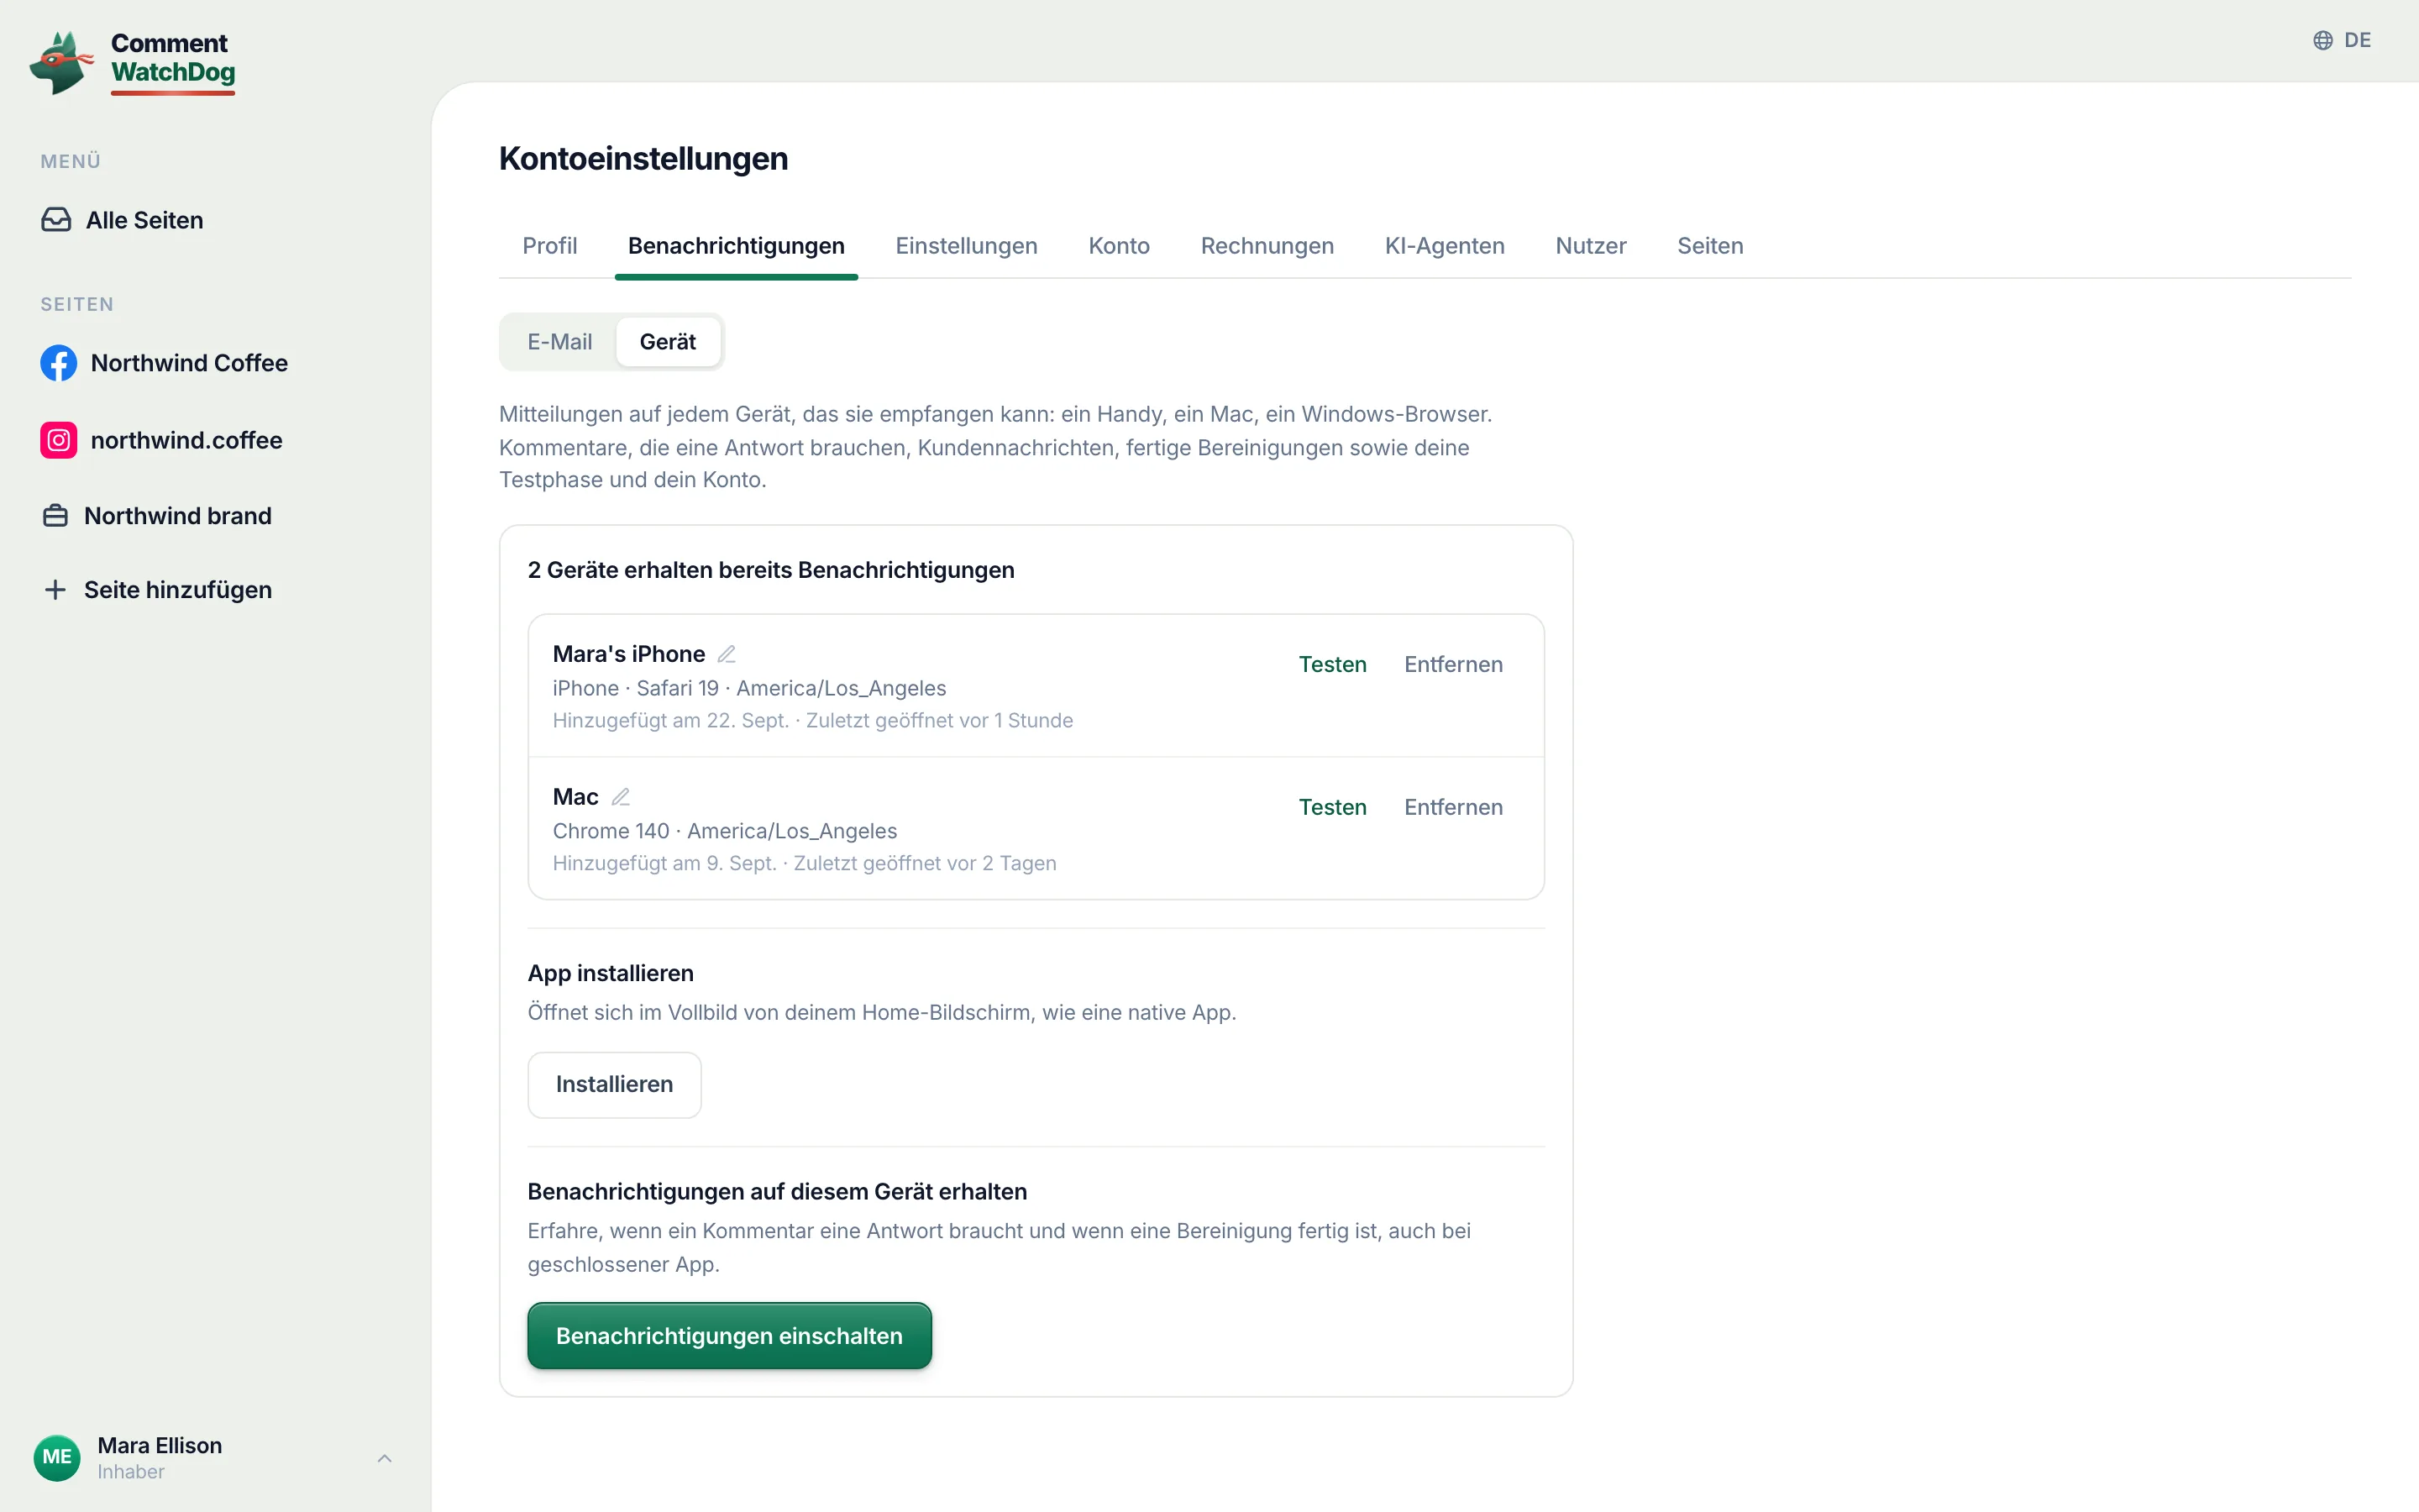Image resolution: width=2419 pixels, height=1512 pixels.
Task: Click the Mac device name
Action: pos(575,797)
